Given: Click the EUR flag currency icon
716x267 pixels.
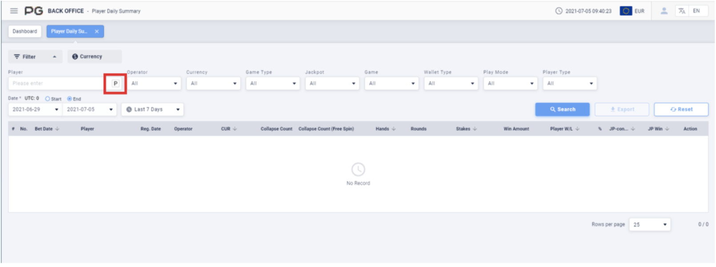Looking at the screenshot, I should click(626, 11).
